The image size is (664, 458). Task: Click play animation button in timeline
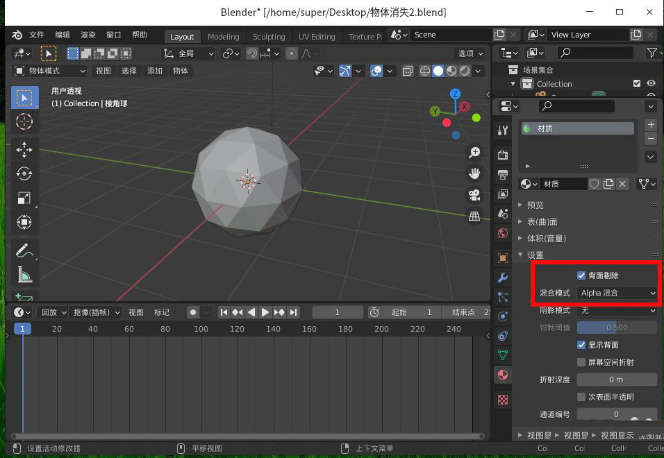tap(265, 312)
